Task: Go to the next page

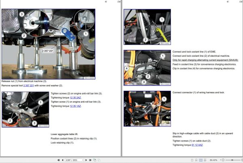Action: 86,160
